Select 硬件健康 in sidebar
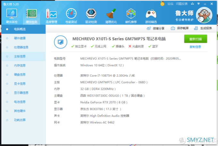The height and width of the screenshot is (146, 218). tap(23, 38)
